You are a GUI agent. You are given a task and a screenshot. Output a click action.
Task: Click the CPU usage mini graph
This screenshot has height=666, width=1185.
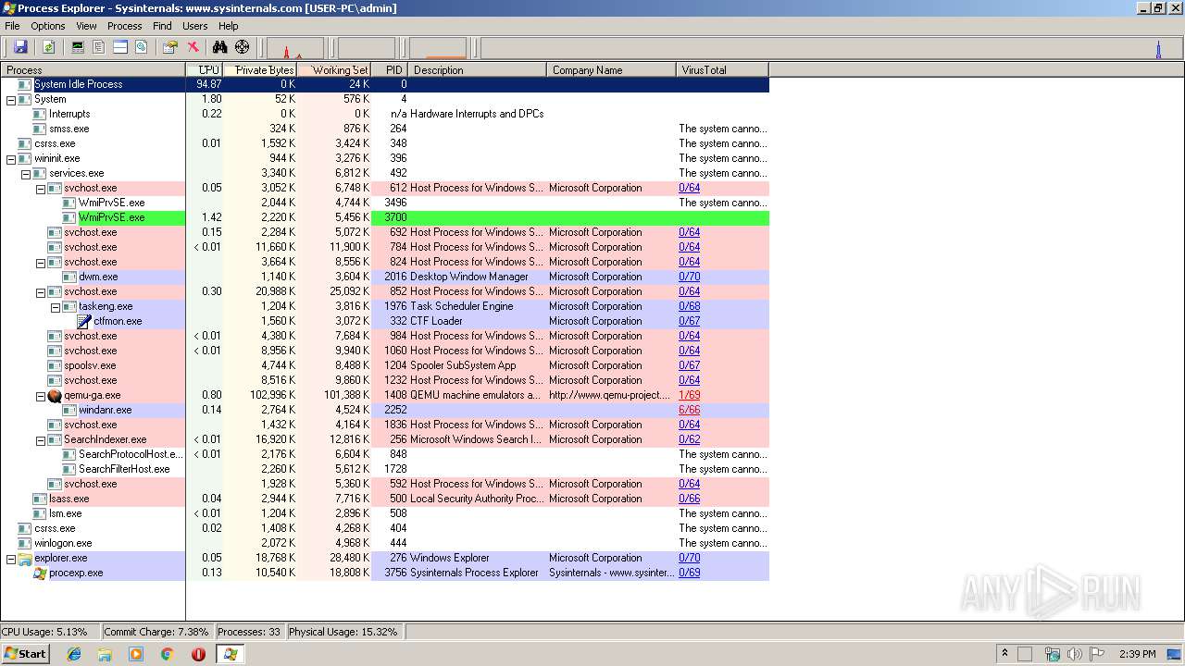295,47
